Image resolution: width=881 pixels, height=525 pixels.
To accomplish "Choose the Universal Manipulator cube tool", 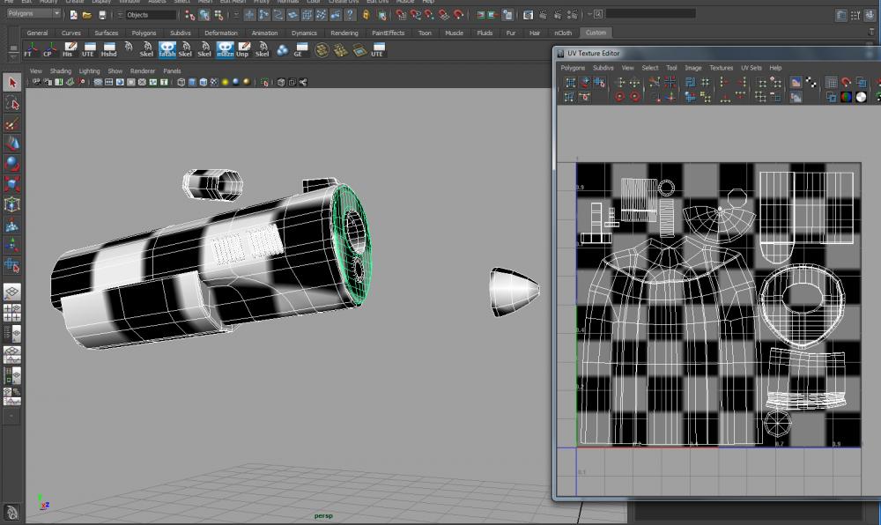I will point(12,204).
